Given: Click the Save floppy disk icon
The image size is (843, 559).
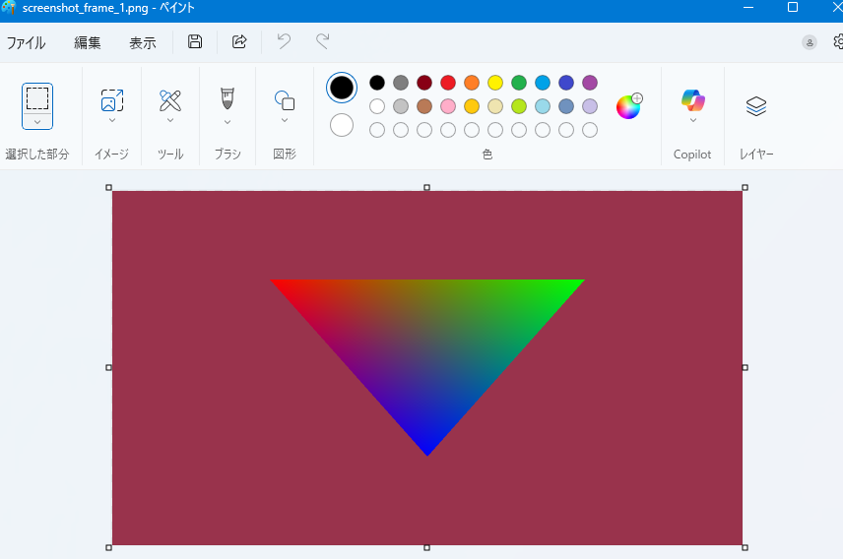Looking at the screenshot, I should click(195, 41).
